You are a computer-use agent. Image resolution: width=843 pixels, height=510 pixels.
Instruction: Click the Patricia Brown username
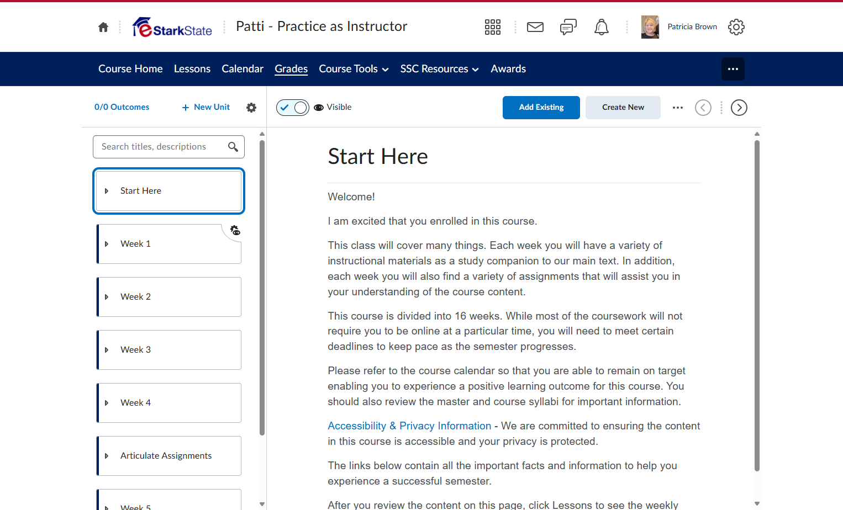pos(692,27)
